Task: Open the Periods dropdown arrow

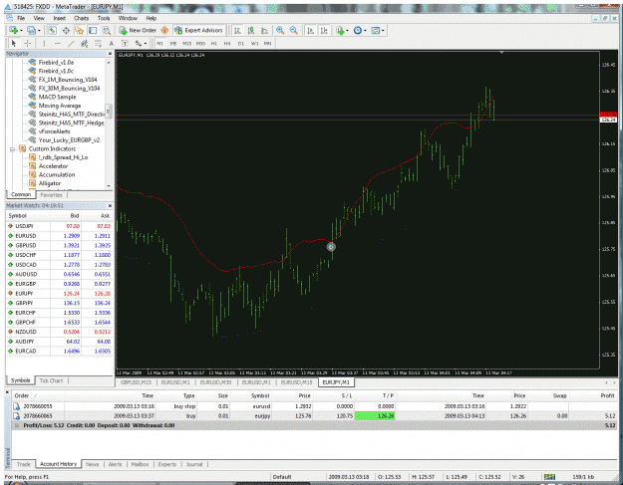Action: click(x=365, y=31)
